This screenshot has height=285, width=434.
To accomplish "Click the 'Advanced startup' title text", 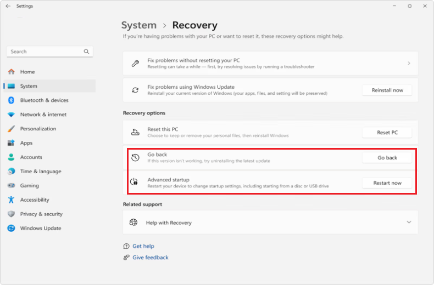I will coord(168,180).
